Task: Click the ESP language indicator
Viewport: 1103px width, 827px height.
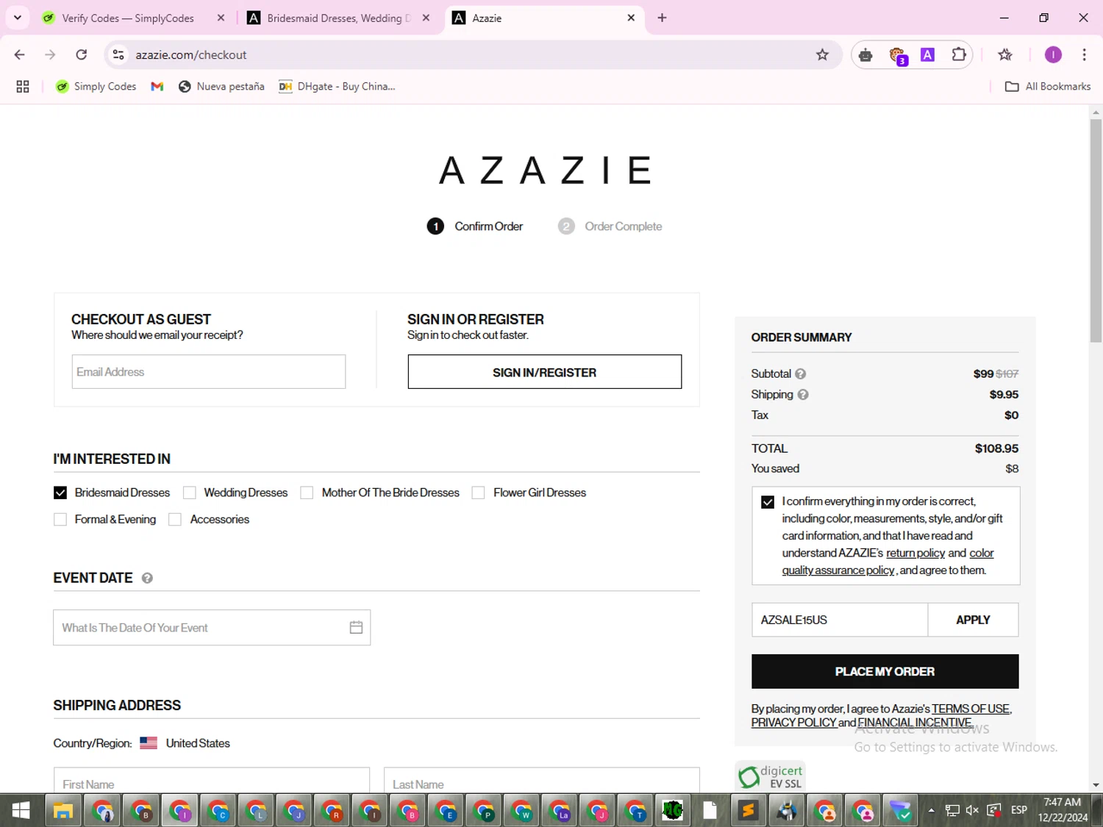Action: point(1018,810)
